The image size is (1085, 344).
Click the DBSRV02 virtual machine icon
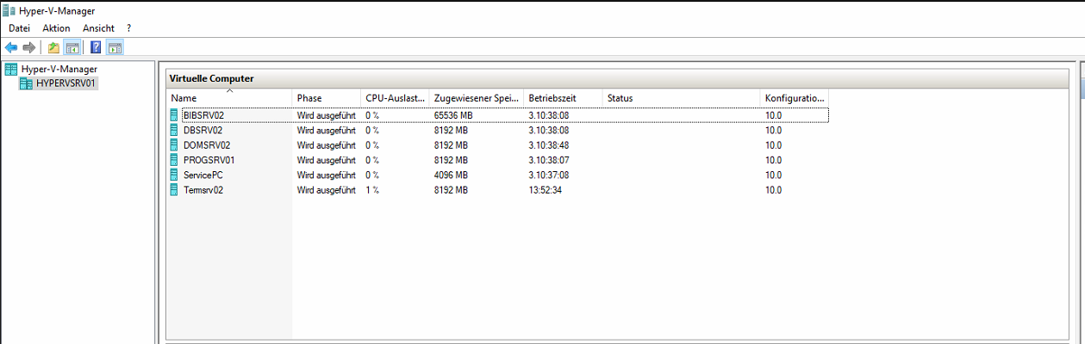(175, 130)
